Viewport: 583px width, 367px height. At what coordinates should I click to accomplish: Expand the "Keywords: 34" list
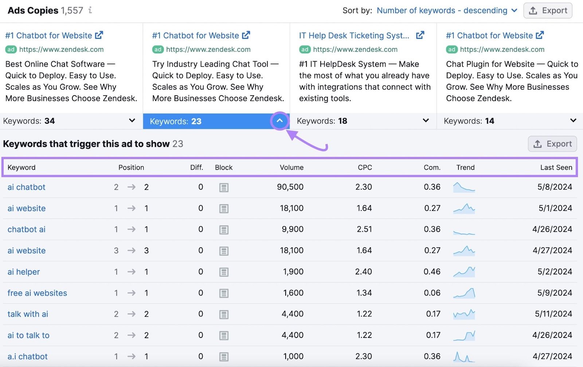pyautogui.click(x=132, y=121)
